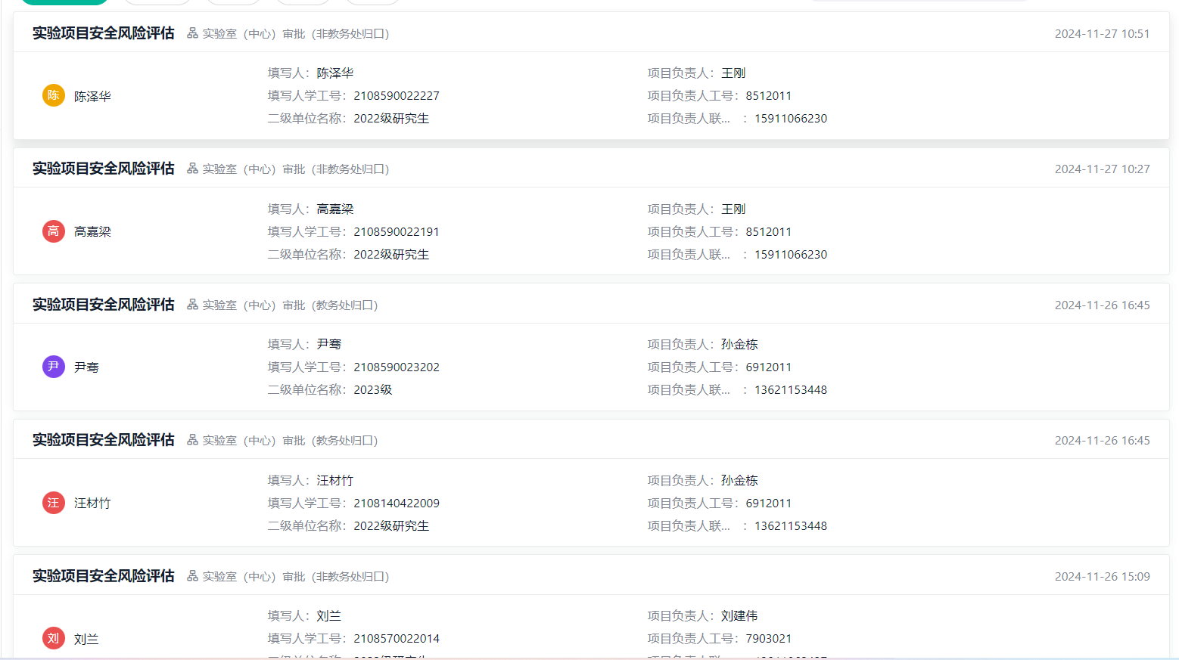Click the workflow icon in 陈泽华's card header

click(192, 33)
